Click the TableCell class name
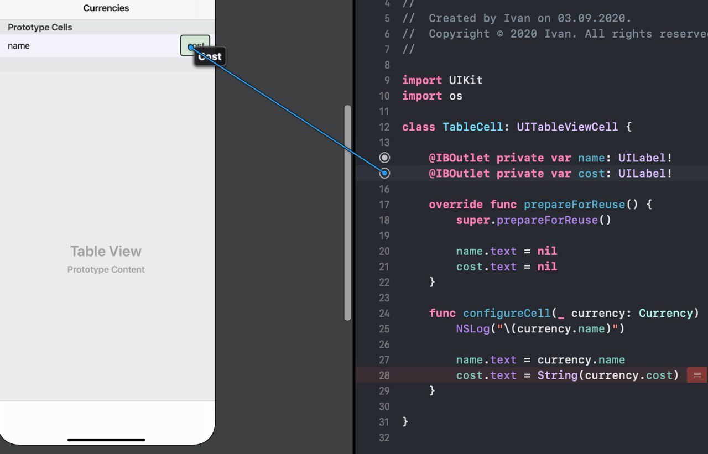Screen dimensions: 708x454 pos(472,127)
